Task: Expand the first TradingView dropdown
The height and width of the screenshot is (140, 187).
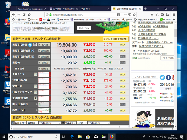Action: pos(50,123)
